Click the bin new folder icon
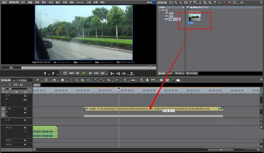Image resolution: width=264 pixels, height=153 pixels. point(171,3)
